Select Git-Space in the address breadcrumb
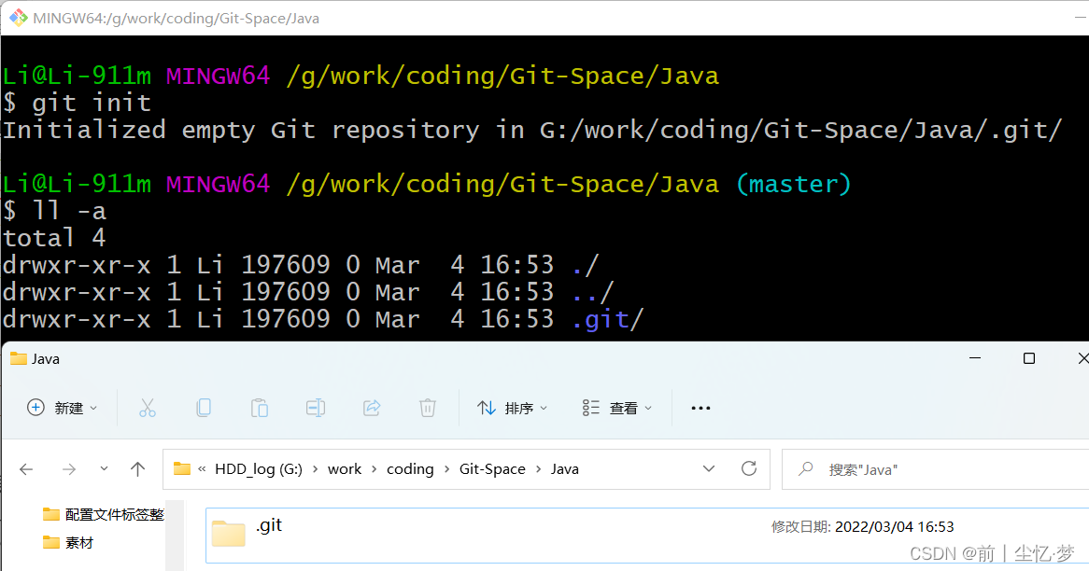The width and height of the screenshot is (1089, 571). pos(492,469)
